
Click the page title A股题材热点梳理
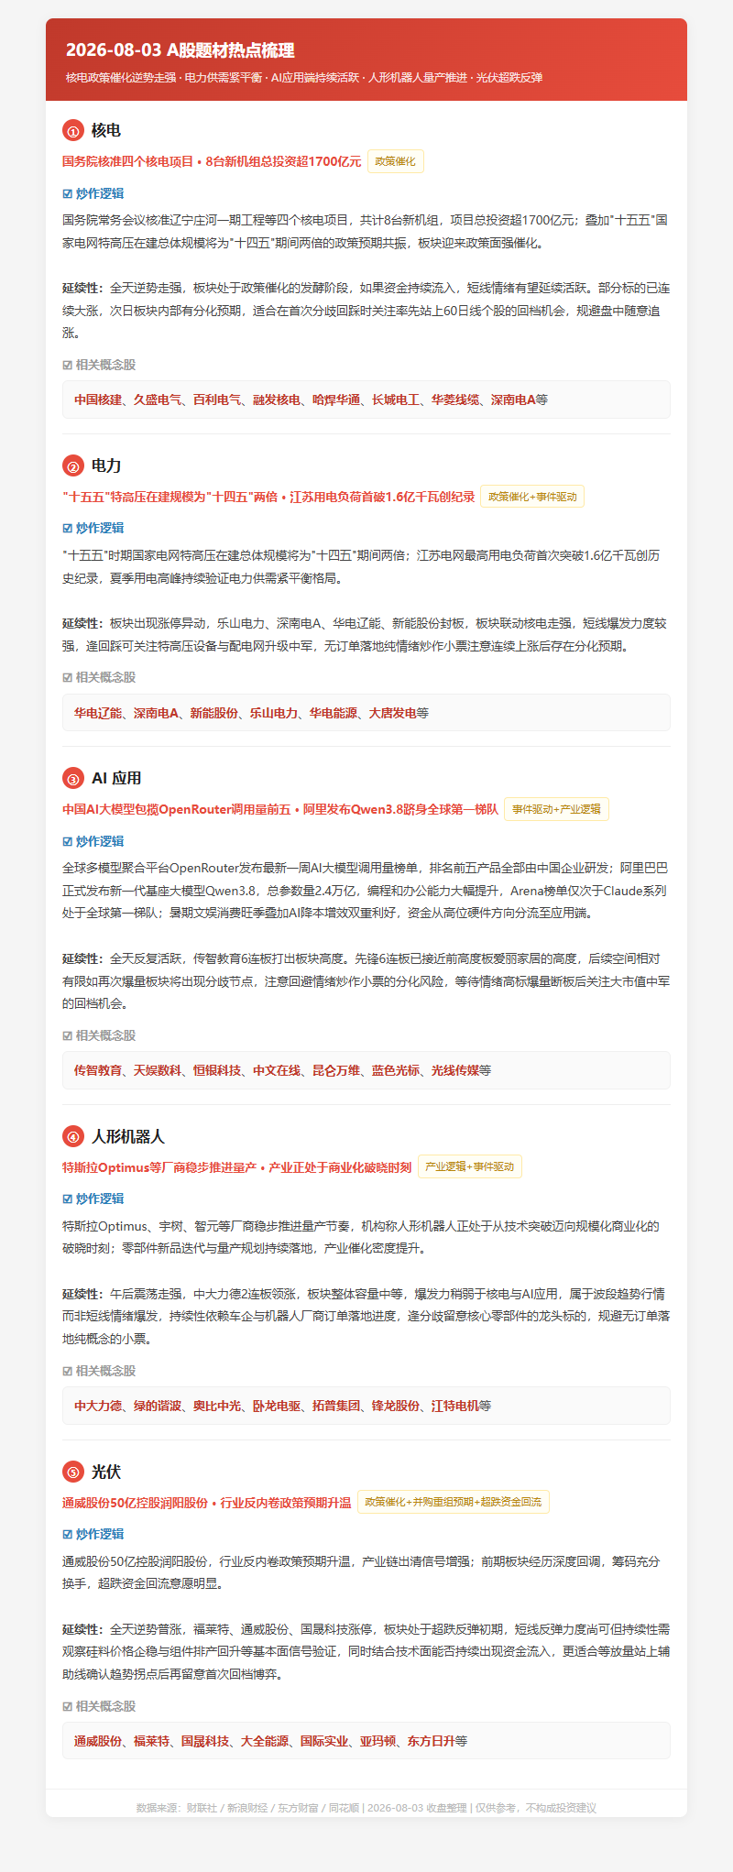tap(230, 50)
